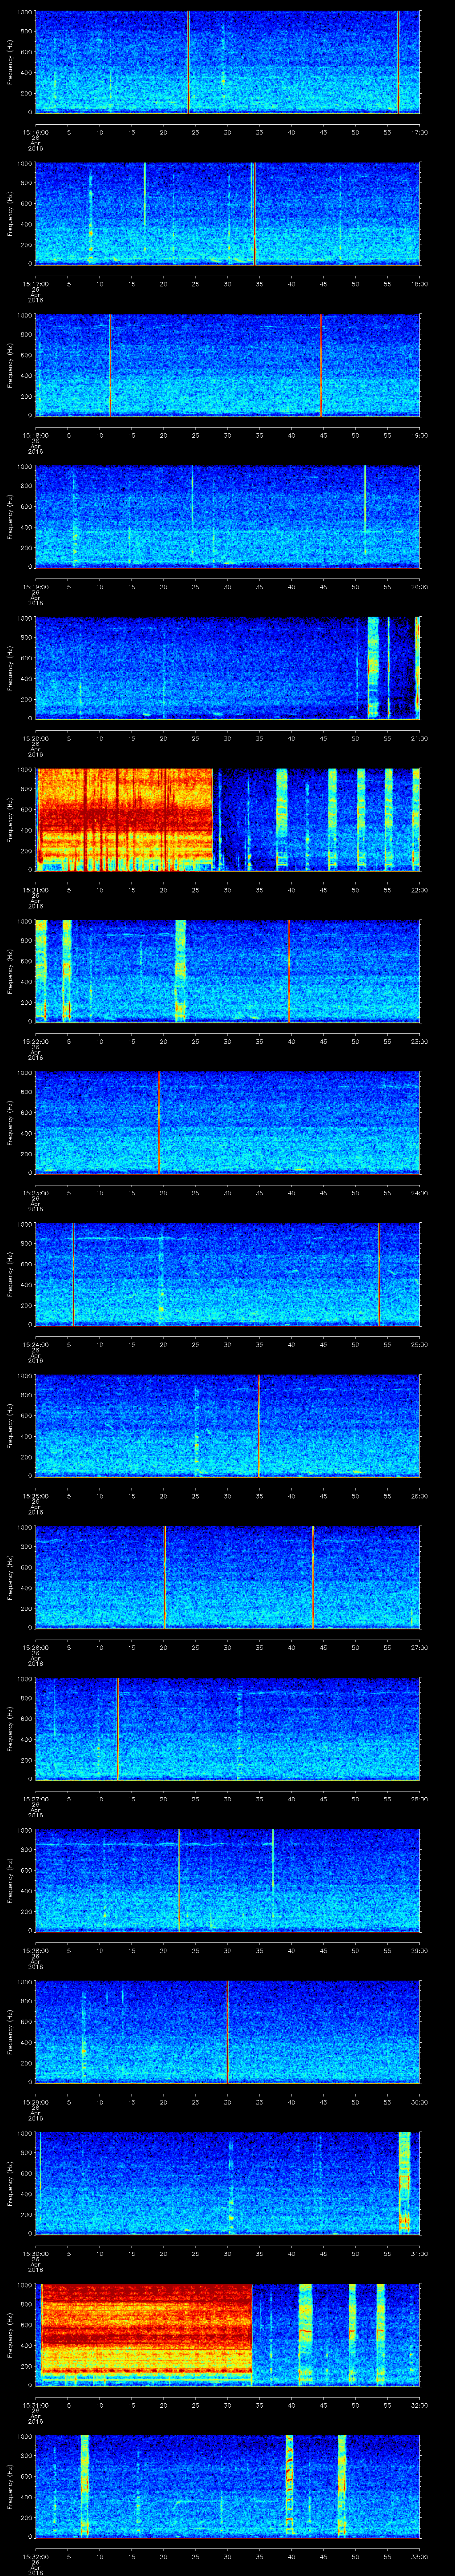
Task: Click the 15:23:00 start time label
Action: (36, 1193)
